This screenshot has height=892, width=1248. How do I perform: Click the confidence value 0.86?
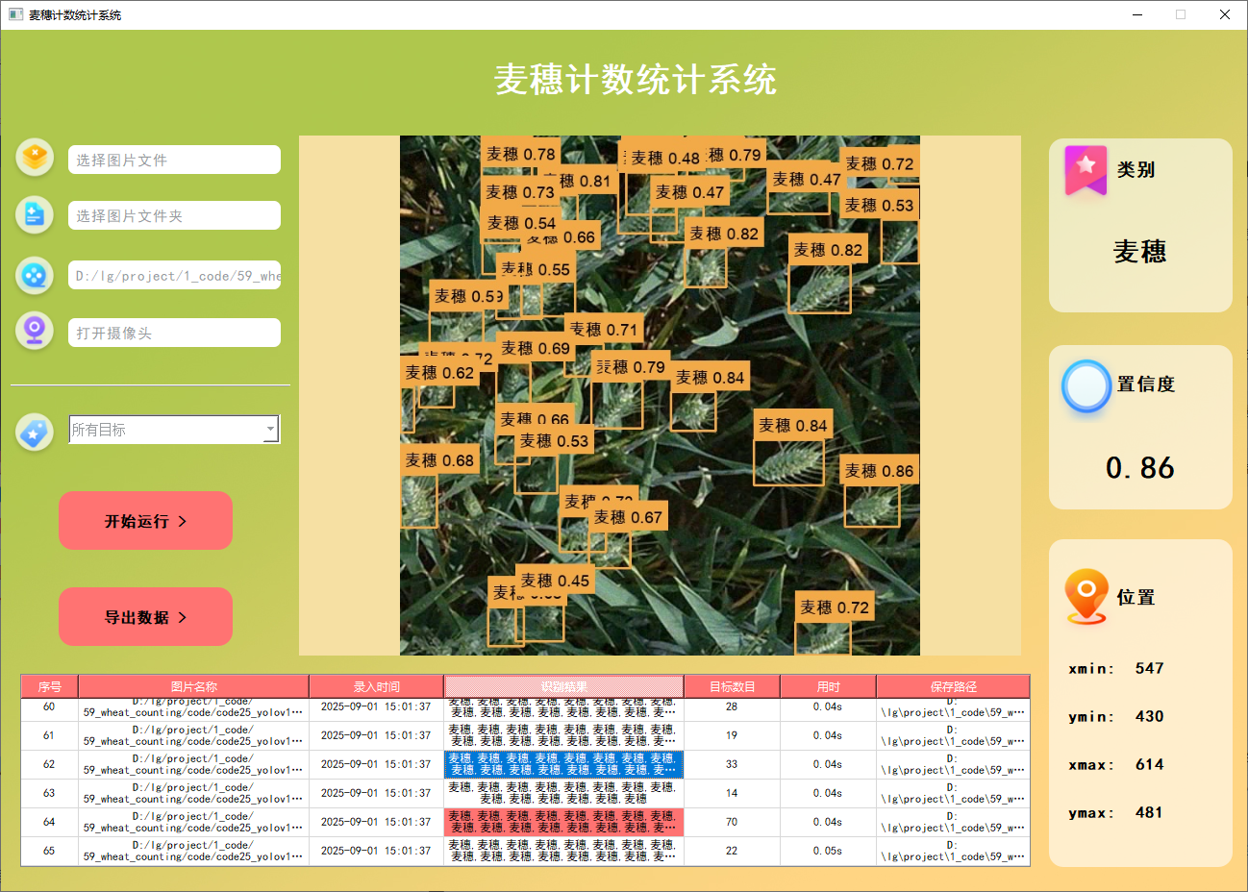click(1140, 468)
